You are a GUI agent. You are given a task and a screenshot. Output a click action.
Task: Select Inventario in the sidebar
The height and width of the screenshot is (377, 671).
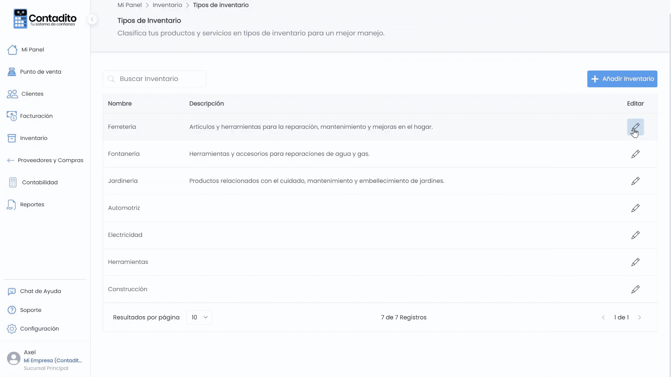coord(27,138)
